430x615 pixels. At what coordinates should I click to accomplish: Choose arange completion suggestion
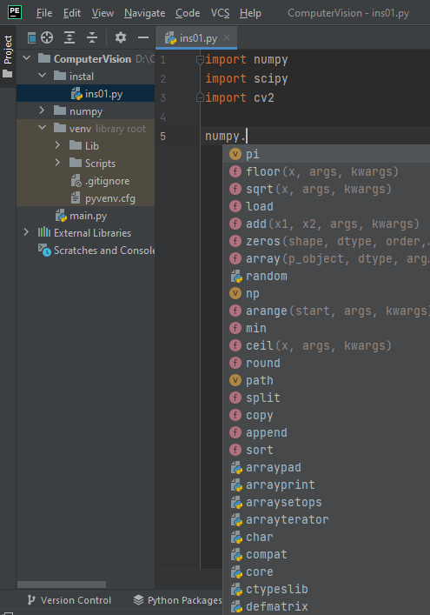pyautogui.click(x=327, y=311)
